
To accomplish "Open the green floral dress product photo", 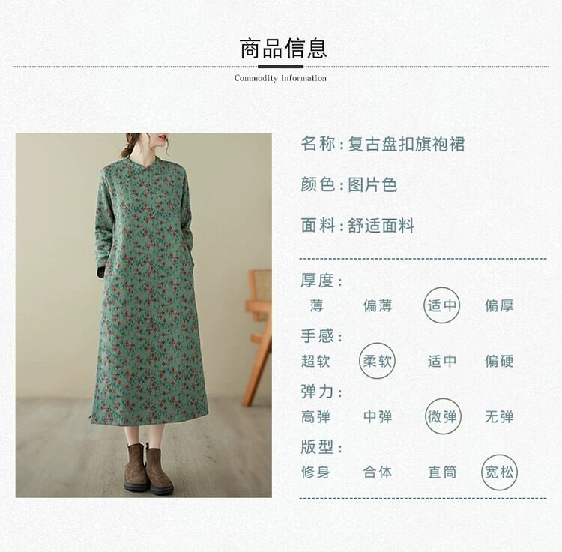I will [143, 315].
